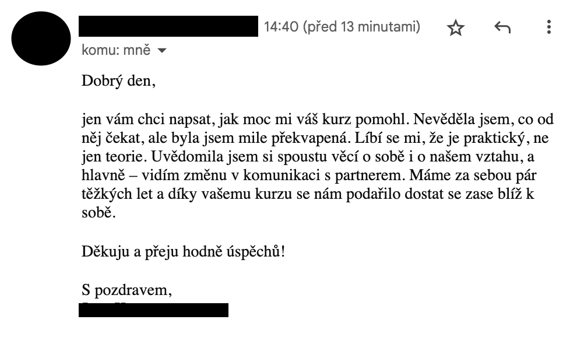Click the '14:40 (před 13 minutami)' timestamp

point(342,27)
